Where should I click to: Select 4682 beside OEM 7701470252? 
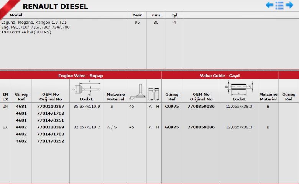[21, 141]
